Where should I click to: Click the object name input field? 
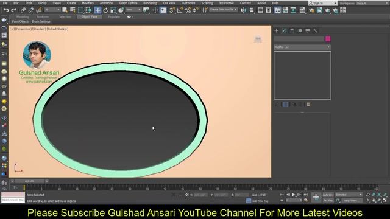tap(299, 39)
